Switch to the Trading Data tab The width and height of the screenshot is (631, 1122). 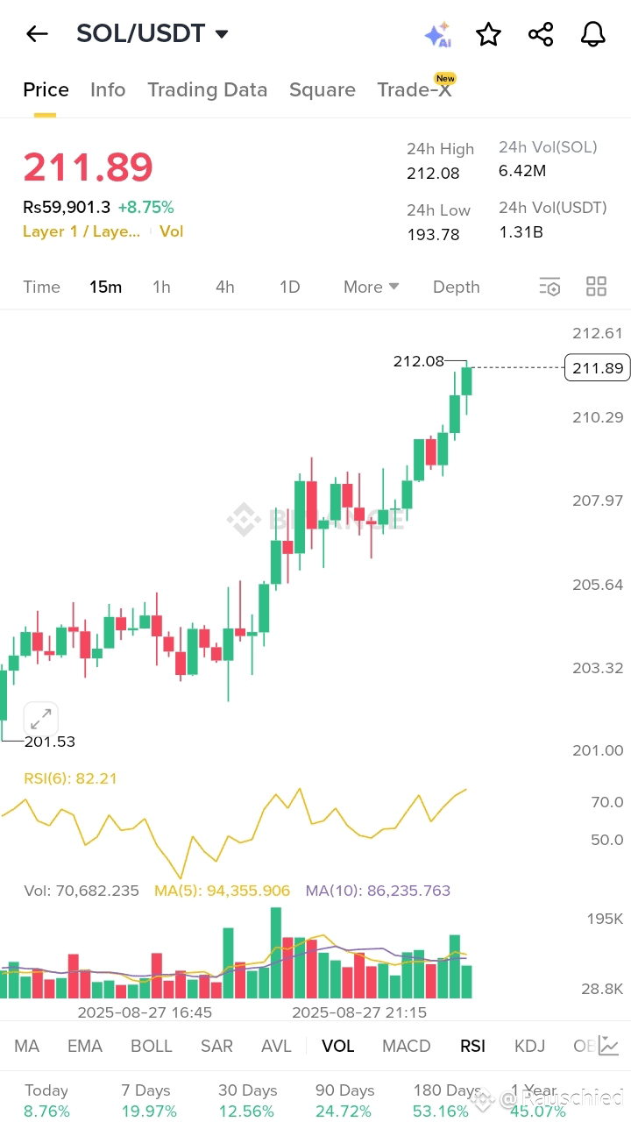208,89
